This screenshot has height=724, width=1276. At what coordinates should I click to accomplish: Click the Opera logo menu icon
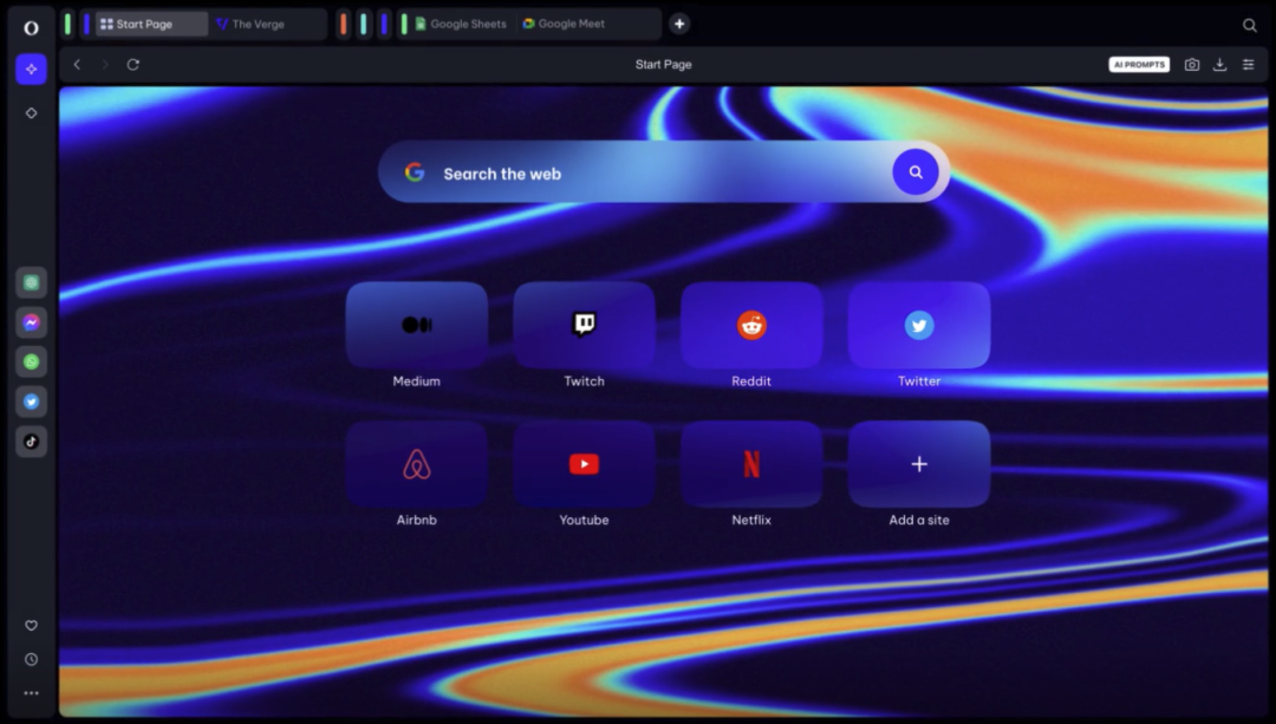(x=31, y=28)
